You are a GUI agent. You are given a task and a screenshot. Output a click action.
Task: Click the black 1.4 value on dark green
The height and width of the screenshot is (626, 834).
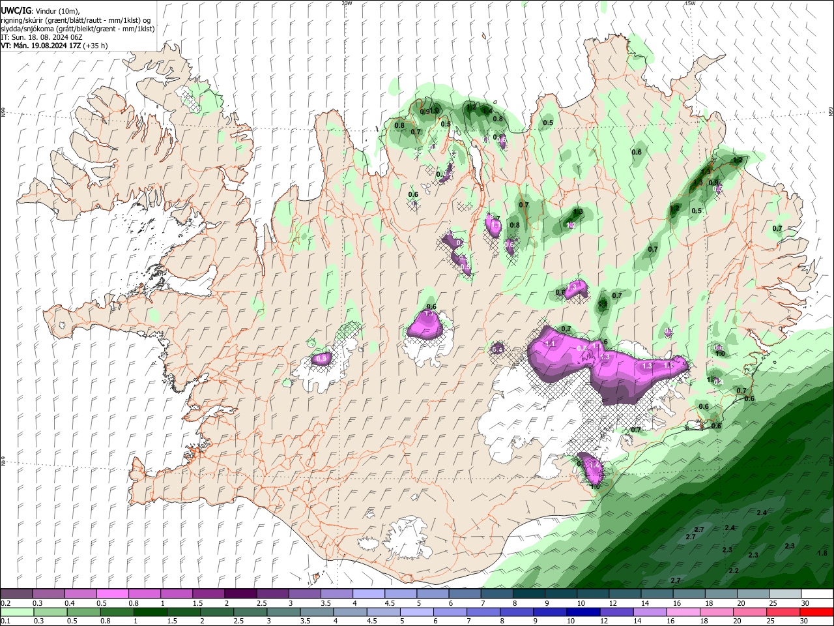487,111
